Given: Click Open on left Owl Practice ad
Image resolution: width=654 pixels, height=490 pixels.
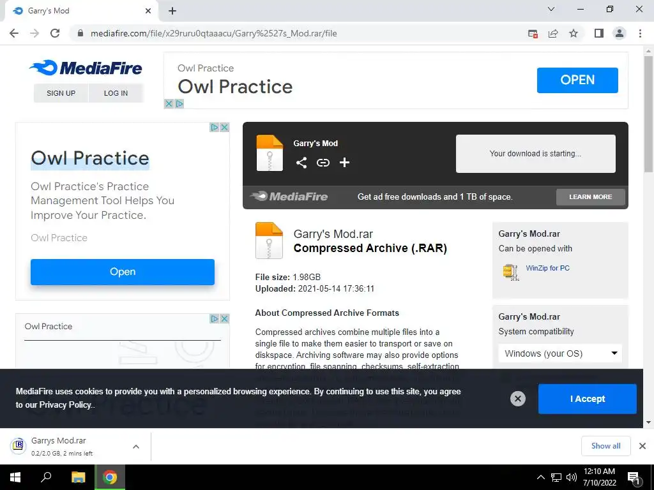Looking at the screenshot, I should [x=123, y=272].
